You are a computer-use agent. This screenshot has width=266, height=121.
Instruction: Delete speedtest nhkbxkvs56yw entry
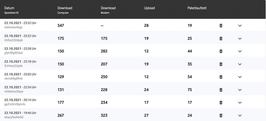pos(221,90)
